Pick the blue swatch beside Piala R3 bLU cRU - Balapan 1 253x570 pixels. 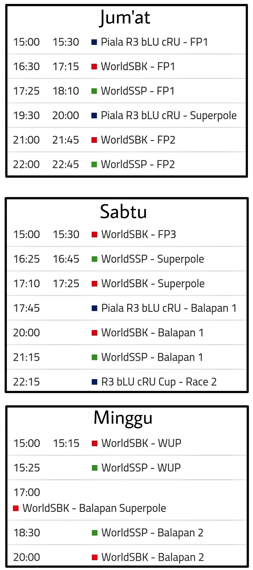point(94,308)
